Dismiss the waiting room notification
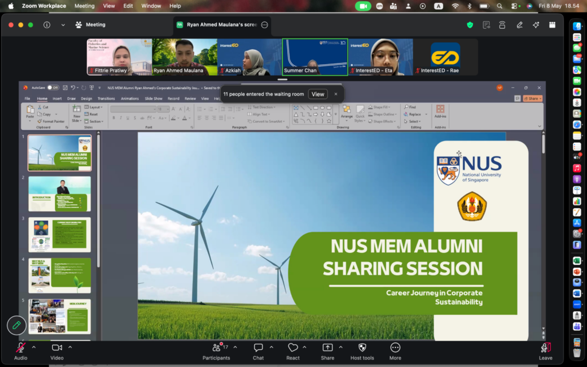Viewport: 587px width, 367px height. [336, 94]
